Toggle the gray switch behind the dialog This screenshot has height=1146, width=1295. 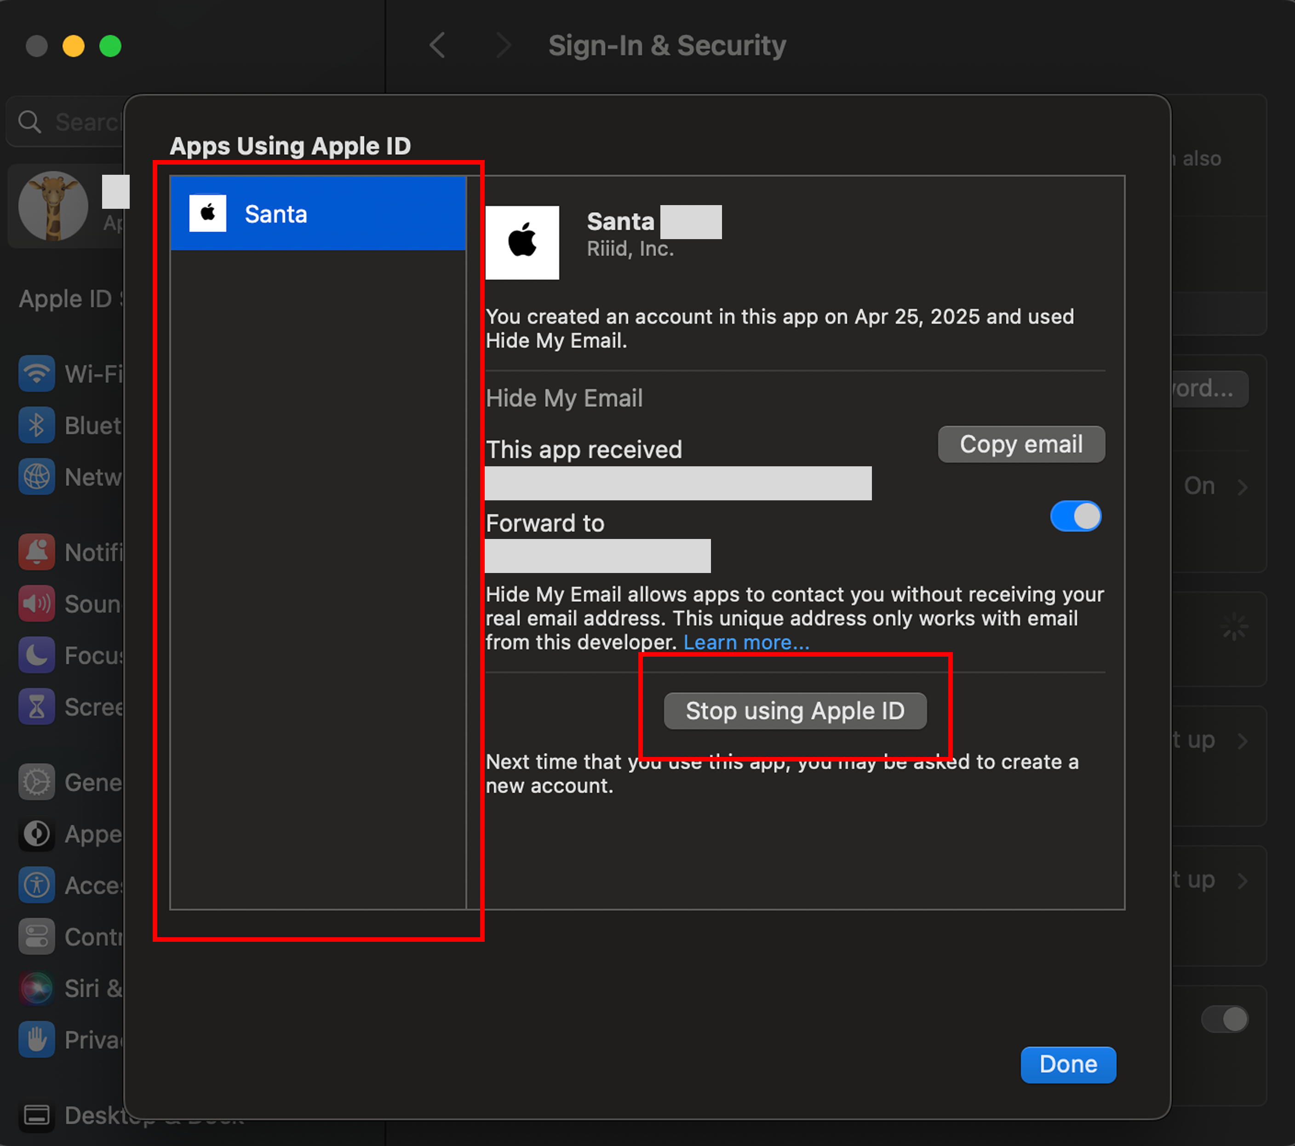[1225, 1019]
